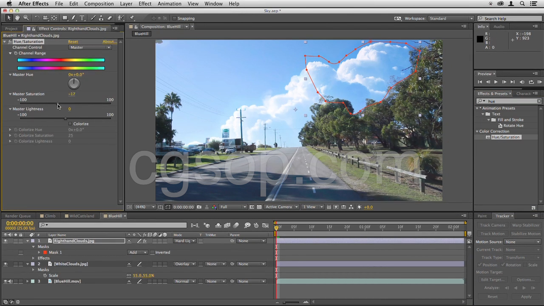
Task: Select the Hand tool
Action: coord(17,18)
